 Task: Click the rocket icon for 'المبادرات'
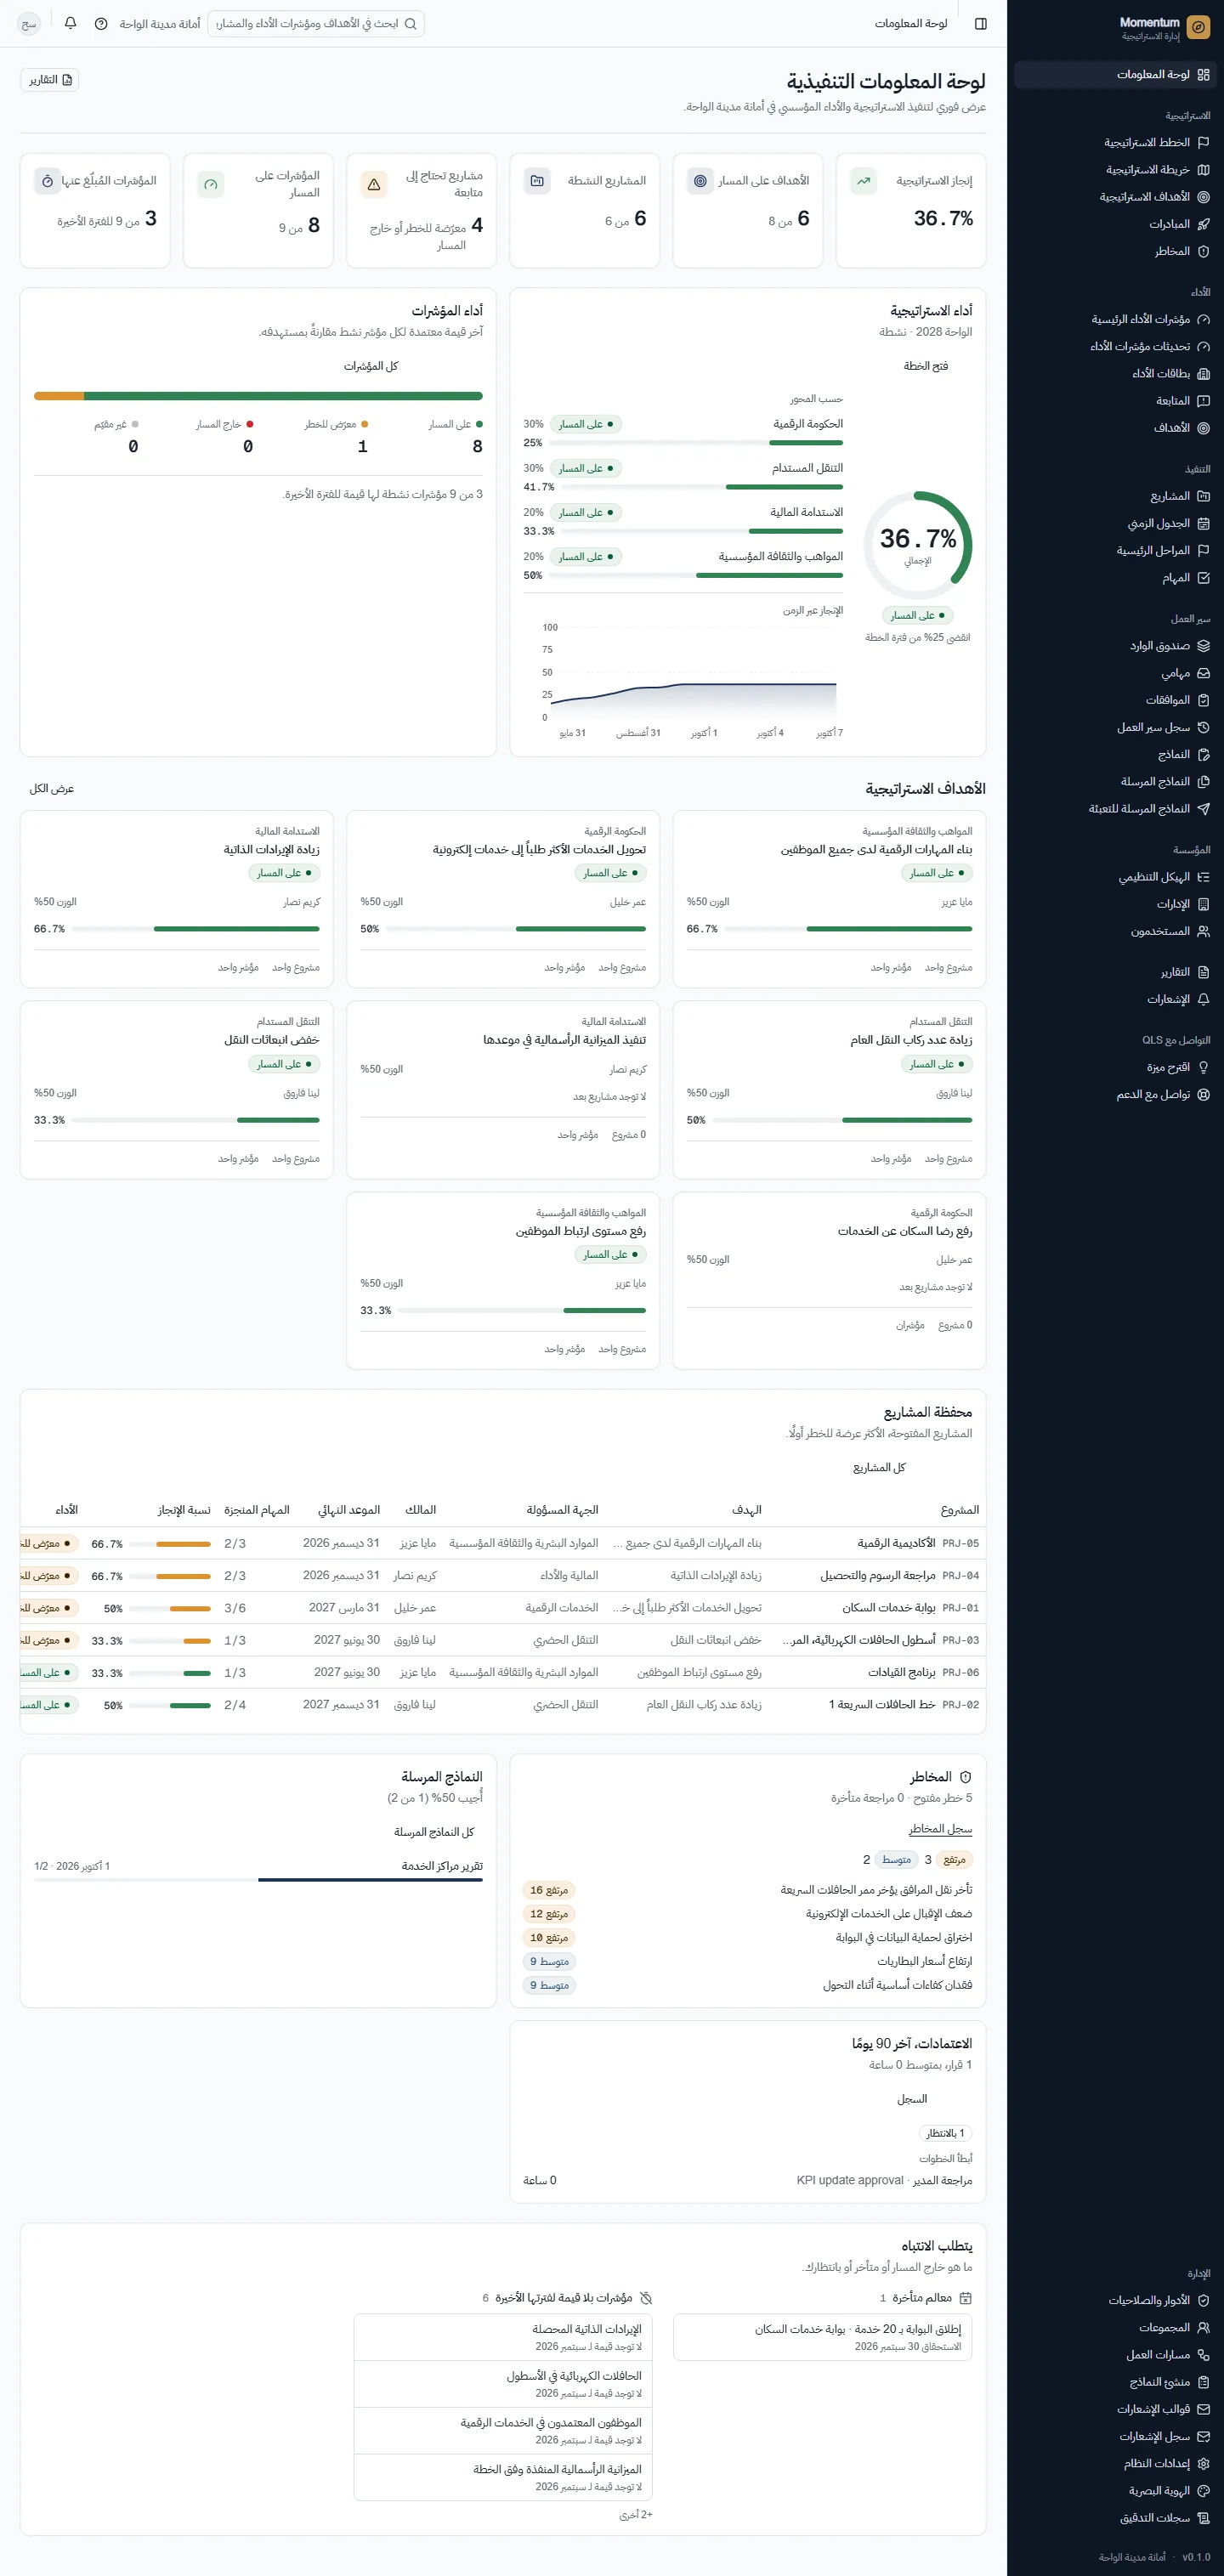tap(1203, 224)
